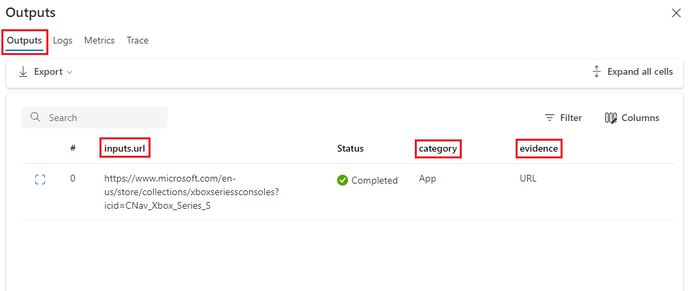The width and height of the screenshot is (692, 291).
Task: Click the download arrow Export icon
Action: pyautogui.click(x=23, y=71)
